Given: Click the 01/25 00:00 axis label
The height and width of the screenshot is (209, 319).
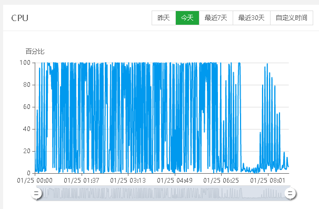Looking at the screenshot, I should pyautogui.click(x=35, y=181).
